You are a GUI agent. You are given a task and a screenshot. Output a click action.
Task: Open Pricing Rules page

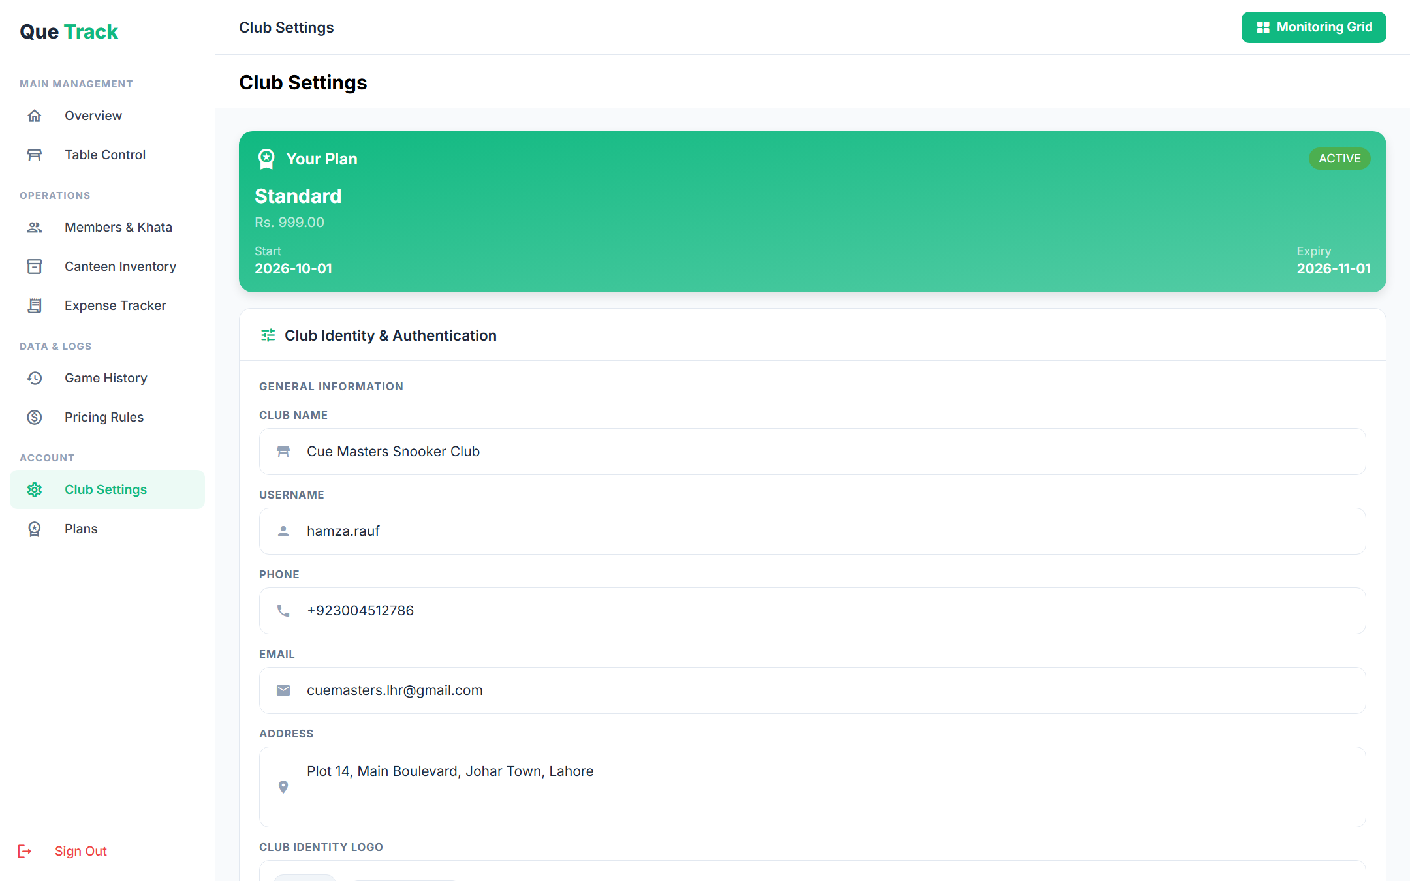pyautogui.click(x=107, y=417)
